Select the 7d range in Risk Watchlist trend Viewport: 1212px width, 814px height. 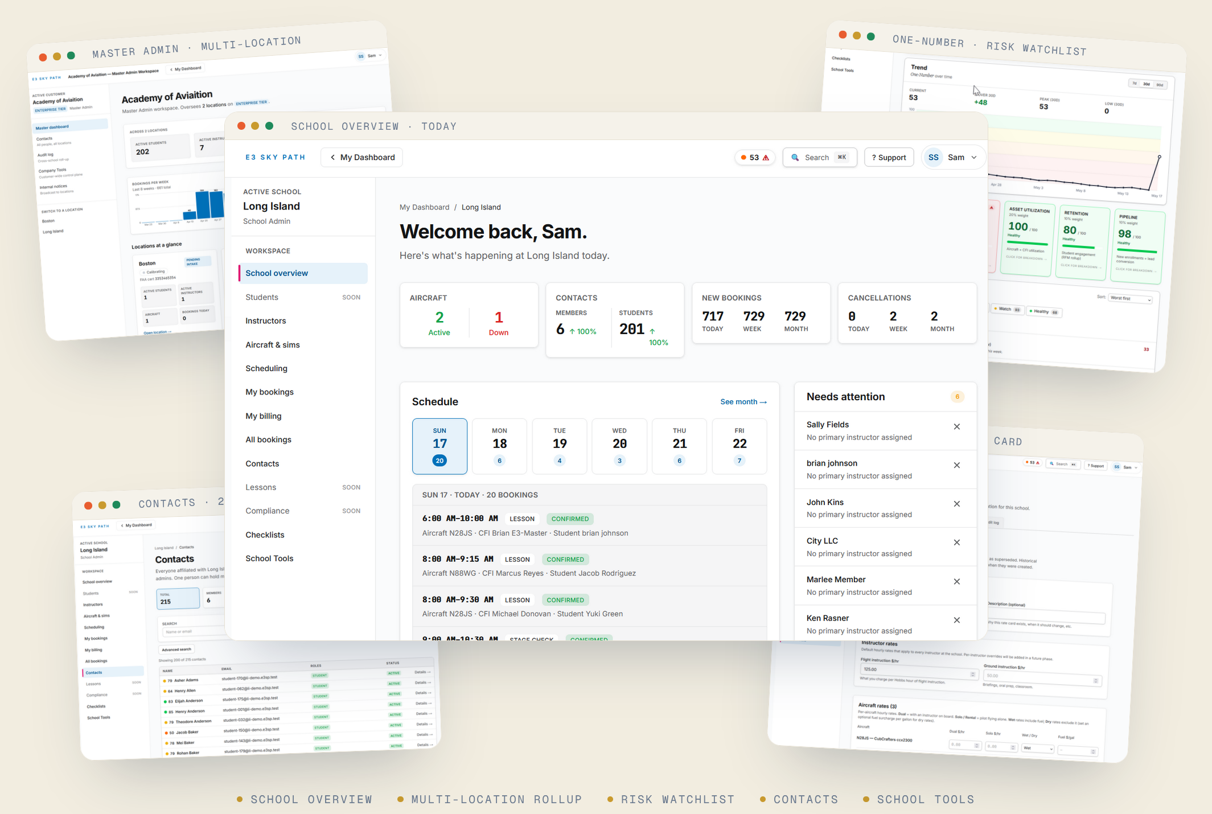coord(1135,83)
